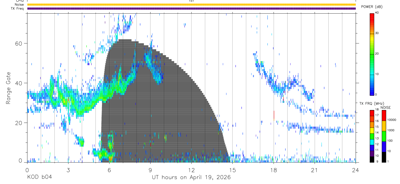Image resolution: width=400 pixels, height=184 pixels.
Task: Click the 3 tick on the UT hours axis
Action: pos(68,170)
